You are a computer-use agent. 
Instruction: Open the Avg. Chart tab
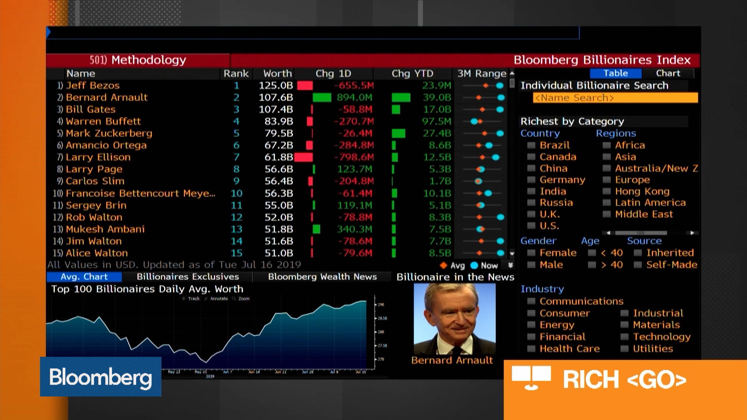tap(84, 277)
